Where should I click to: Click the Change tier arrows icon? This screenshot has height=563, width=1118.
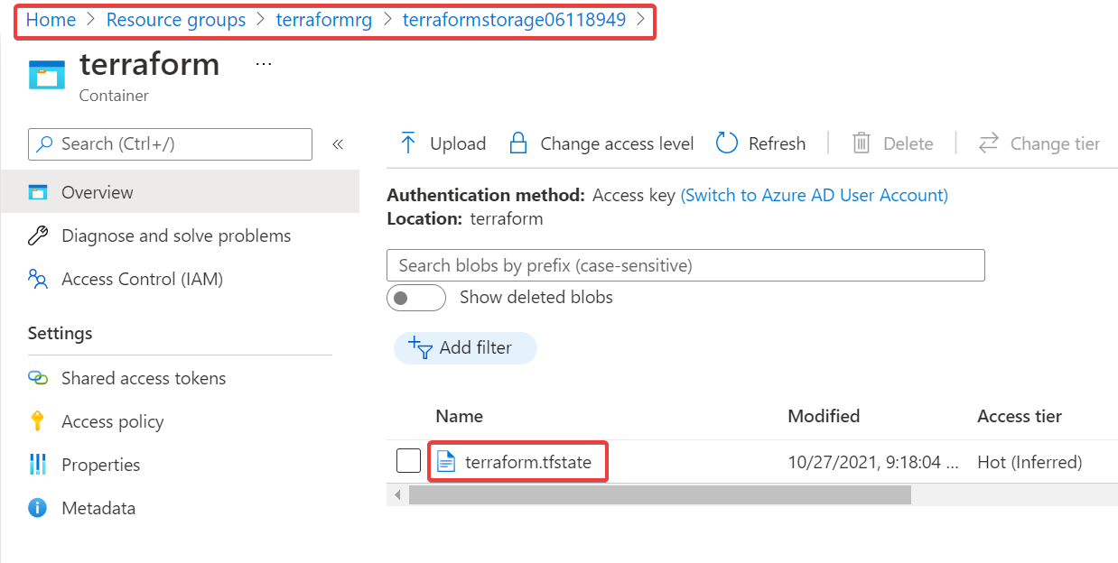[x=989, y=143]
